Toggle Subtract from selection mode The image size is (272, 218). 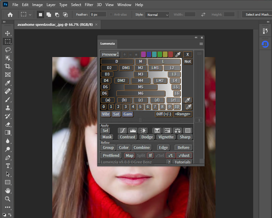57,14
